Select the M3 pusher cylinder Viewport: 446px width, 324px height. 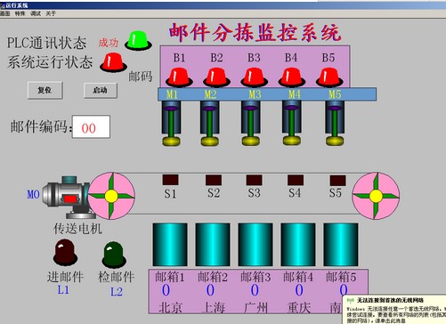pos(251,123)
